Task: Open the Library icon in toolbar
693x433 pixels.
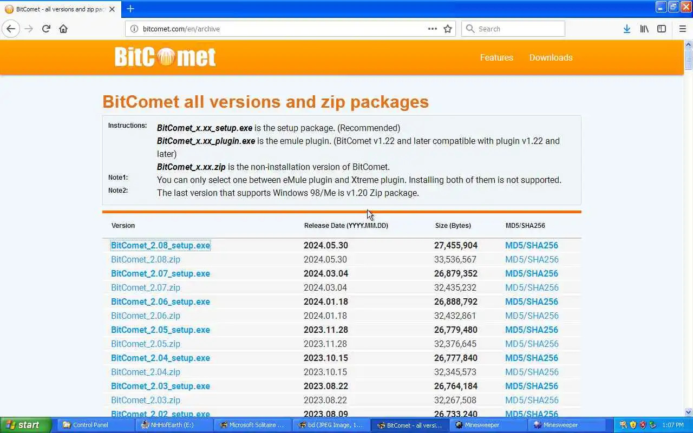Action: pos(644,29)
